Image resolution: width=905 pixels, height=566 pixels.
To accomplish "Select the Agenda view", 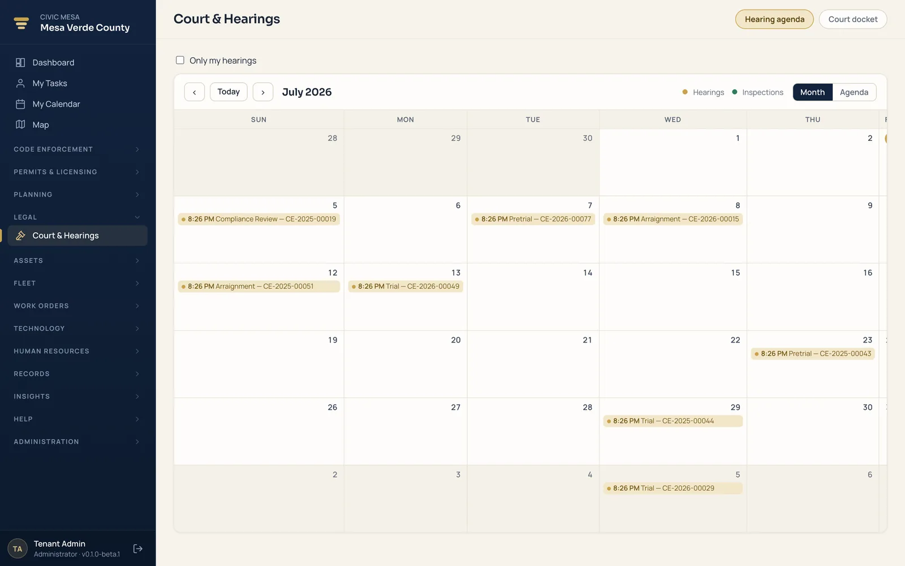I will click(x=854, y=92).
